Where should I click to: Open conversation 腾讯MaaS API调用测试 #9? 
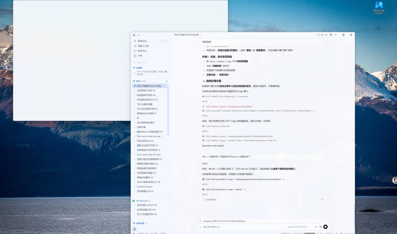(150, 132)
